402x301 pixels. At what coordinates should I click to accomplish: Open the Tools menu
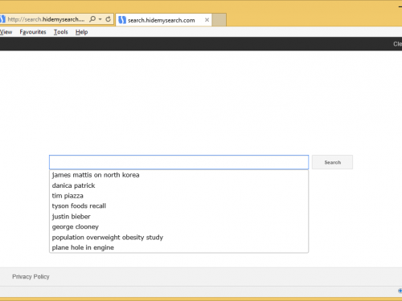pos(61,32)
